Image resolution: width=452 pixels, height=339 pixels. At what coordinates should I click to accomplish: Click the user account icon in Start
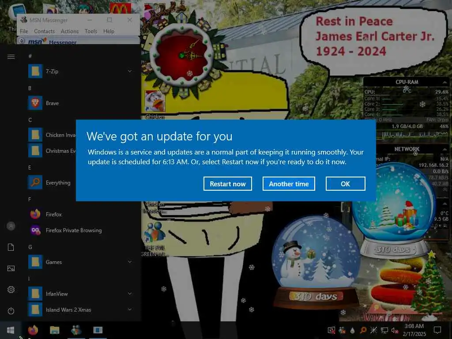tap(11, 226)
